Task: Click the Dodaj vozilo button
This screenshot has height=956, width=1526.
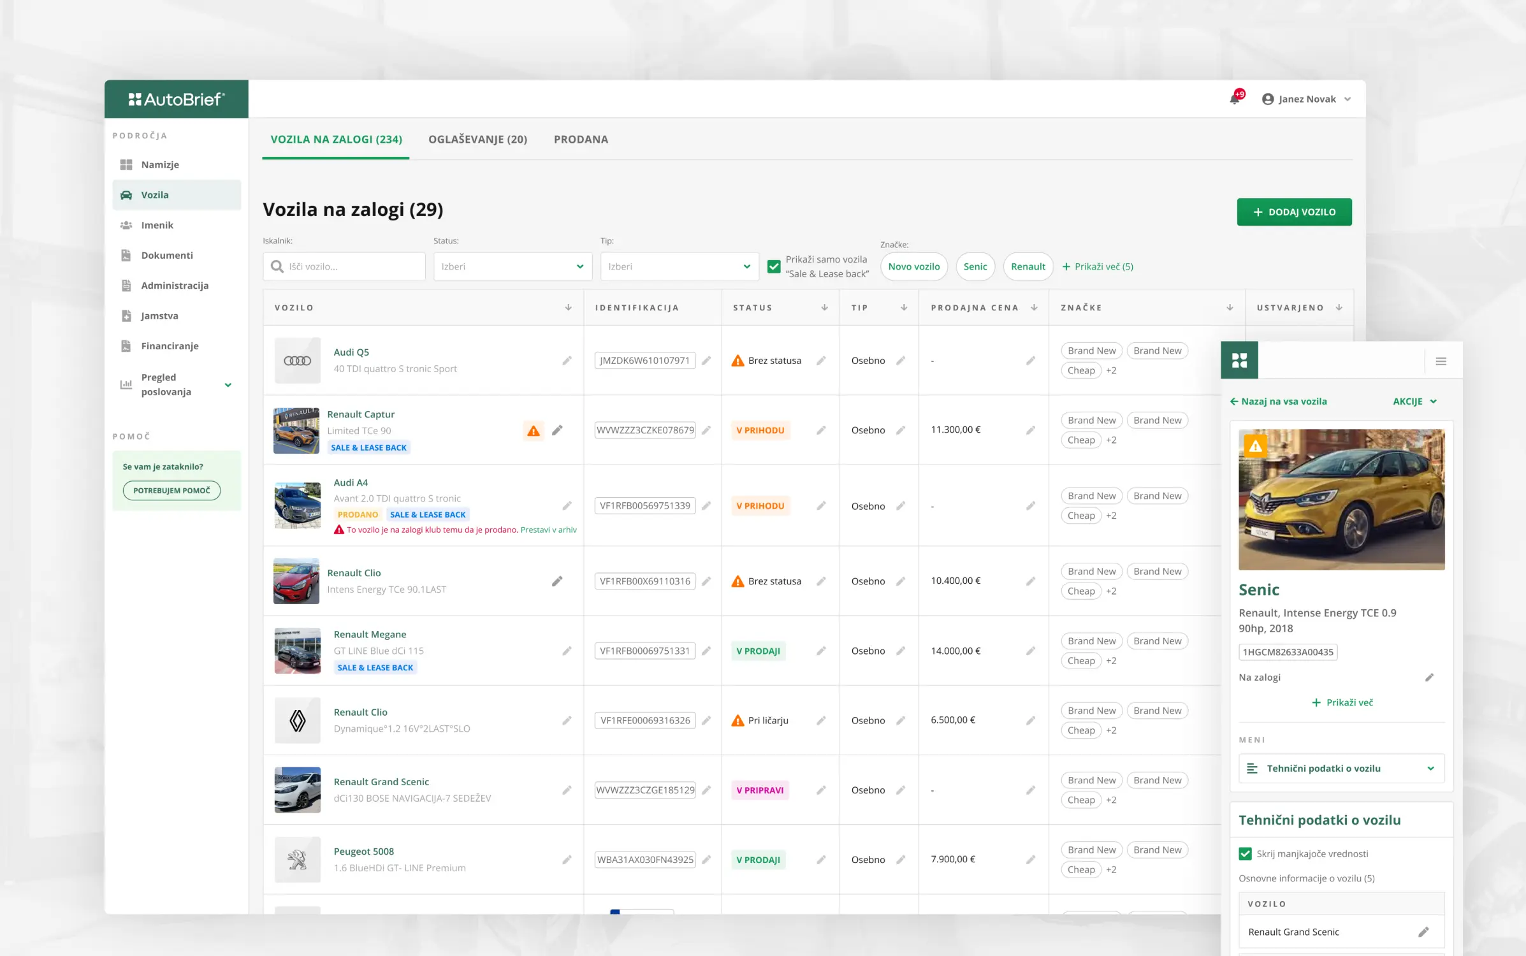Action: click(x=1294, y=212)
